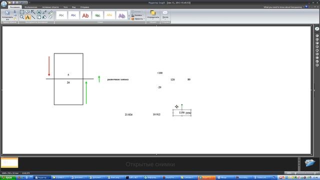Expand the styles gallery with its bottom arrow
Screen dimensions: 320x180
click(x=129, y=19)
